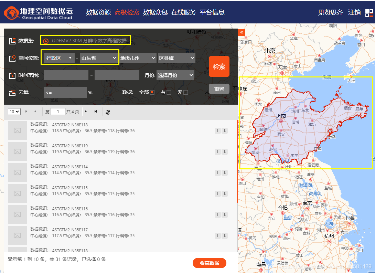Screen dimensions: 375x273
Task: Show info for ASTGTM2_N36E118
Action: [x=217, y=130]
